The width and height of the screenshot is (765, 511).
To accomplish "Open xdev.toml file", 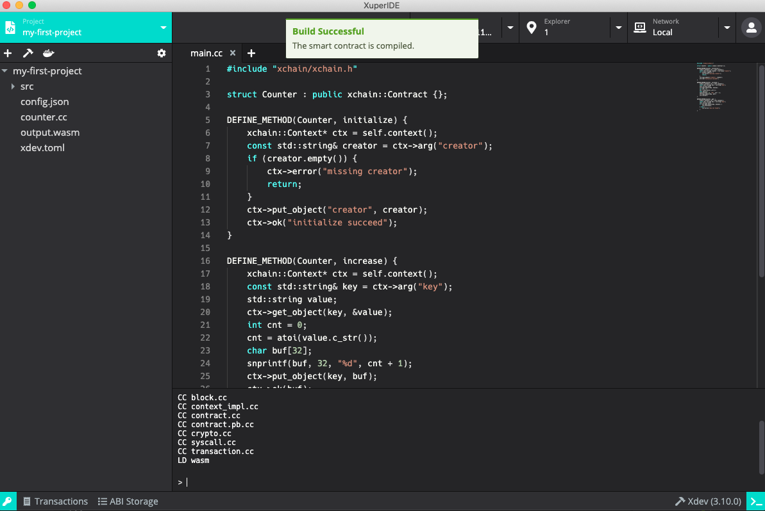I will [x=42, y=147].
